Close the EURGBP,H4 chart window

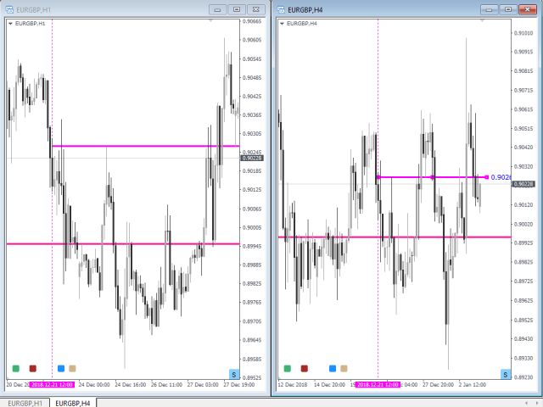(x=528, y=9)
